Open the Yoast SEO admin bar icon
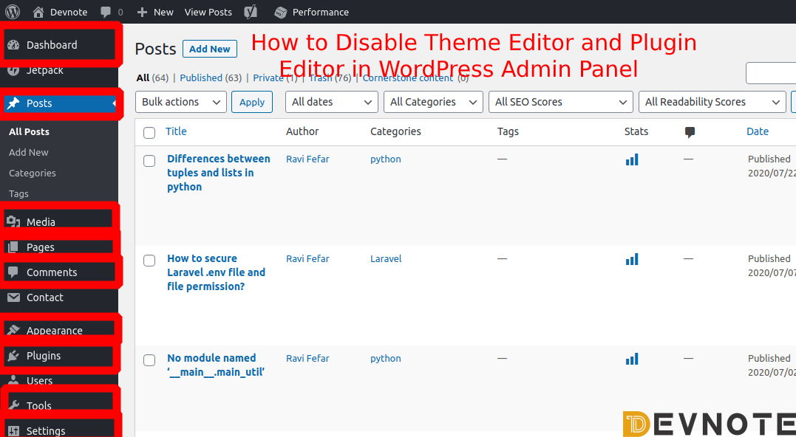 pos(251,11)
